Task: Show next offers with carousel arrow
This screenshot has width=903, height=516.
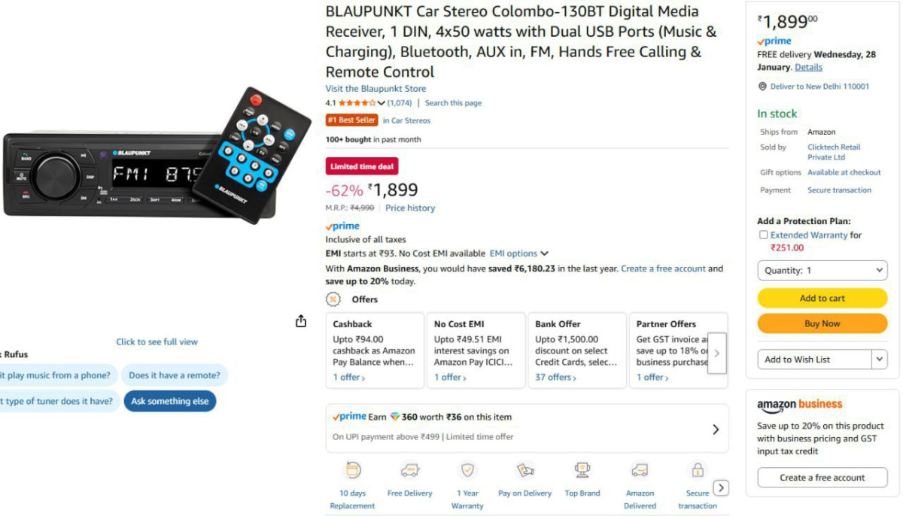Action: click(x=717, y=353)
